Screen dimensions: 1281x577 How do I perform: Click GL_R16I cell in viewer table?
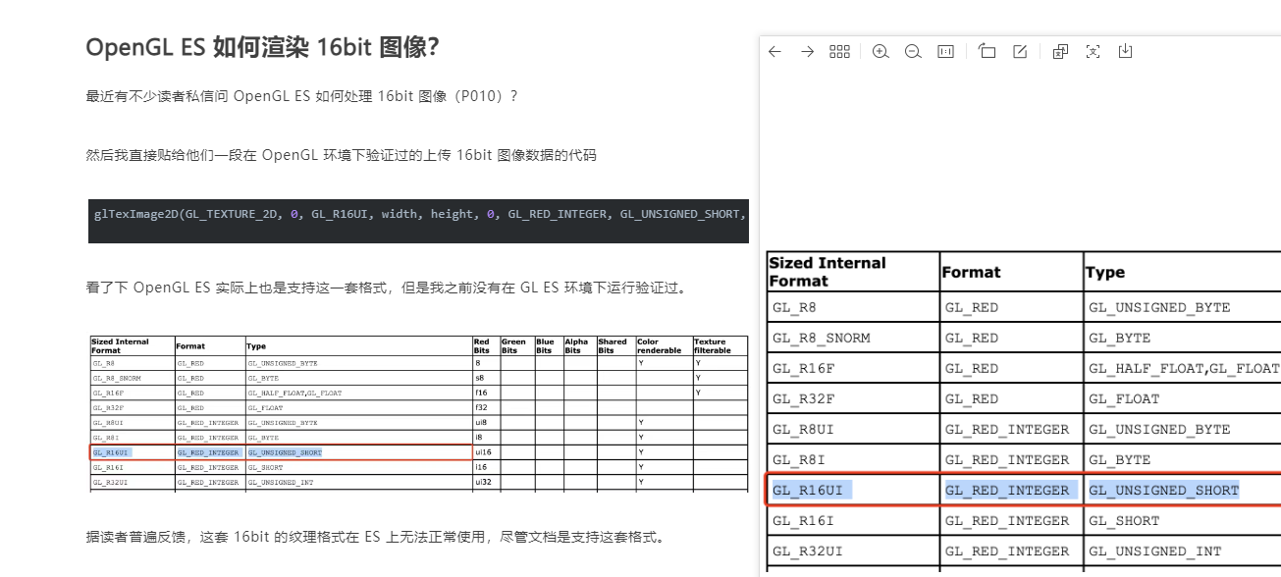click(x=853, y=520)
